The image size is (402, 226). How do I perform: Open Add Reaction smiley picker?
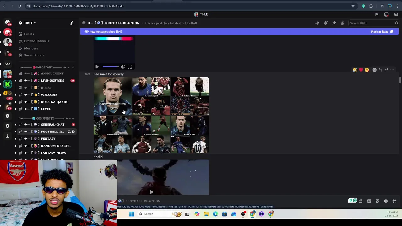tap(374, 70)
